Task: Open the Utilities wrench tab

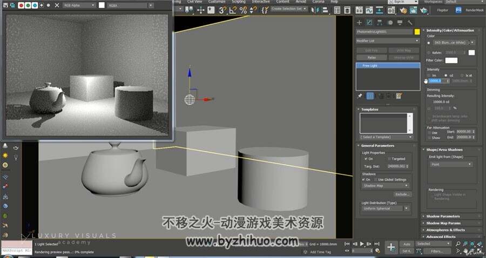Action: coord(410,23)
